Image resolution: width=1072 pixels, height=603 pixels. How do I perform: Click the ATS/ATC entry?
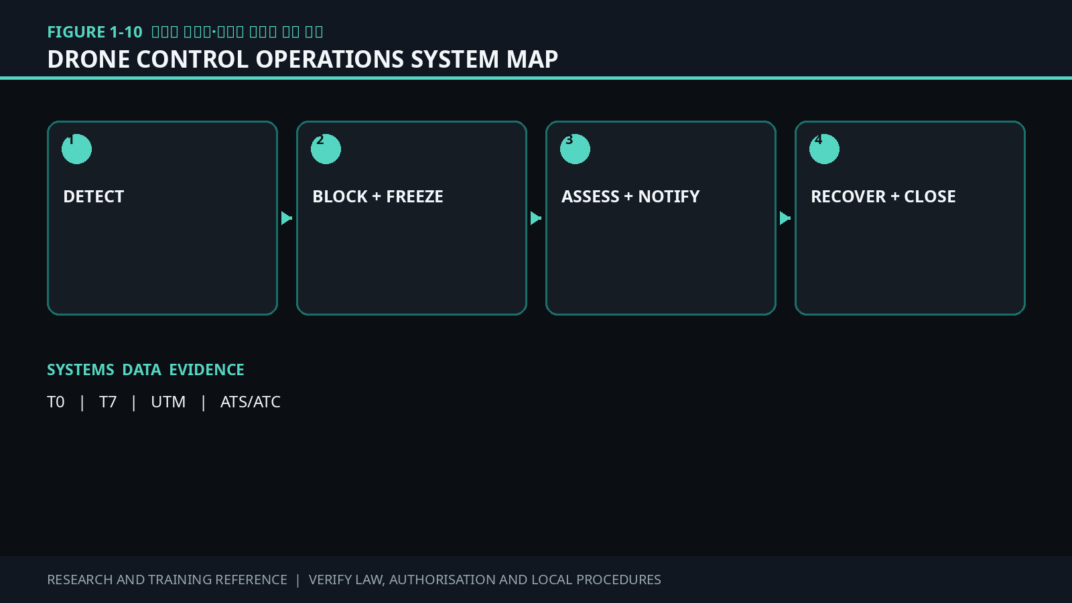pos(251,402)
